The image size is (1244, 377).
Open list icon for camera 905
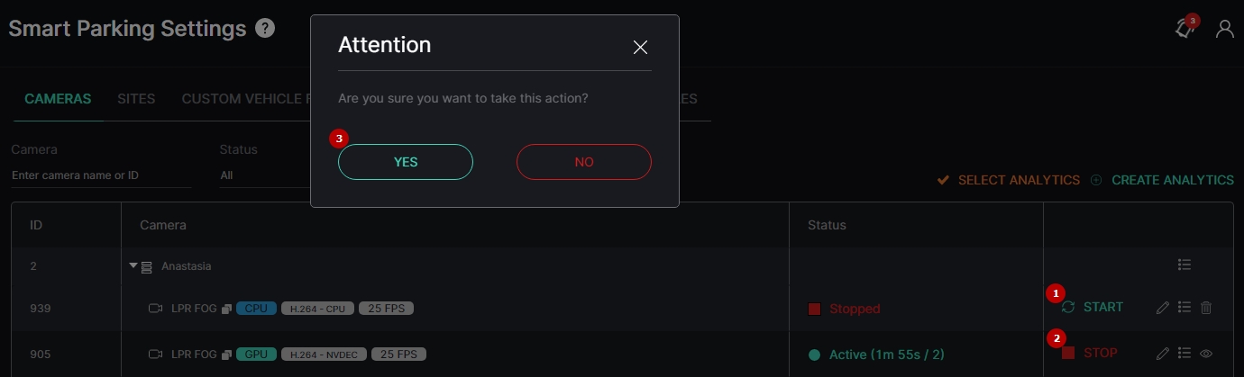1185,354
